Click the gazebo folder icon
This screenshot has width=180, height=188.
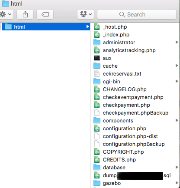(x=97, y=183)
